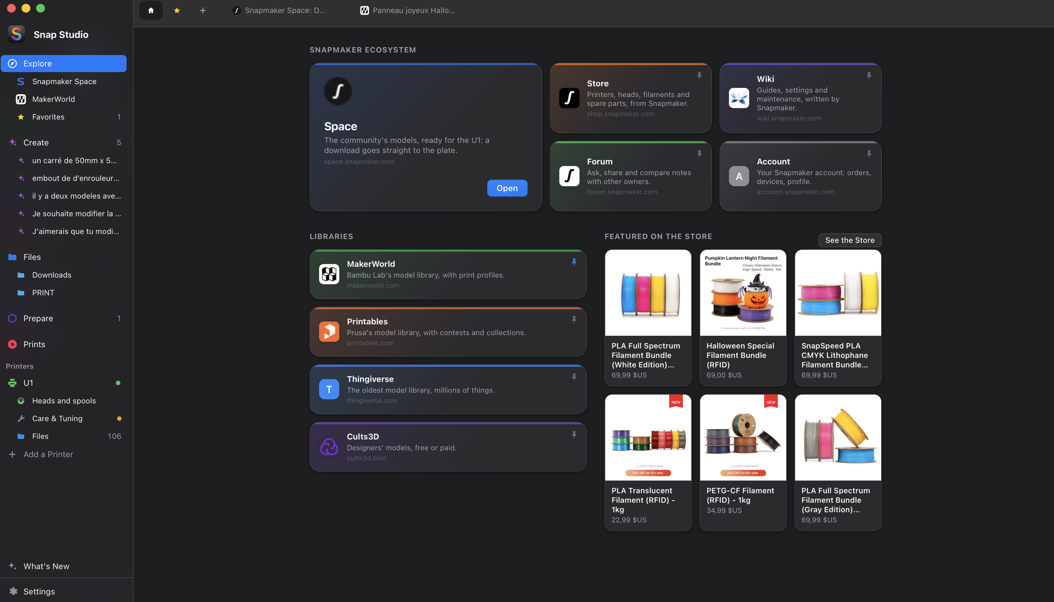Click the Store card logo icon

[x=569, y=98]
